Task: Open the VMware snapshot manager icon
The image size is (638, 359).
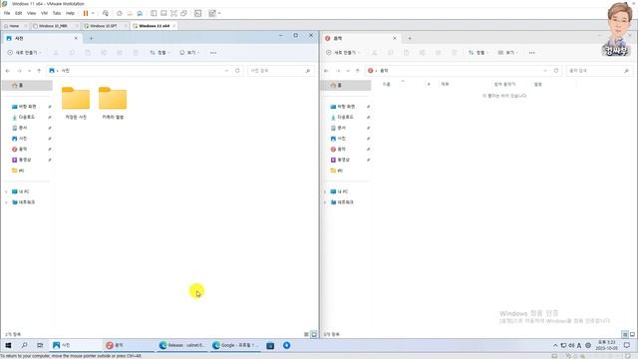Action: coord(140,13)
